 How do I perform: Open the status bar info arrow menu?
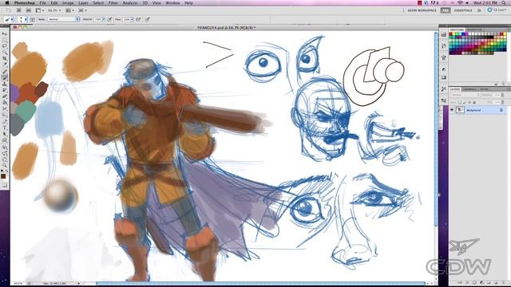[78, 284]
